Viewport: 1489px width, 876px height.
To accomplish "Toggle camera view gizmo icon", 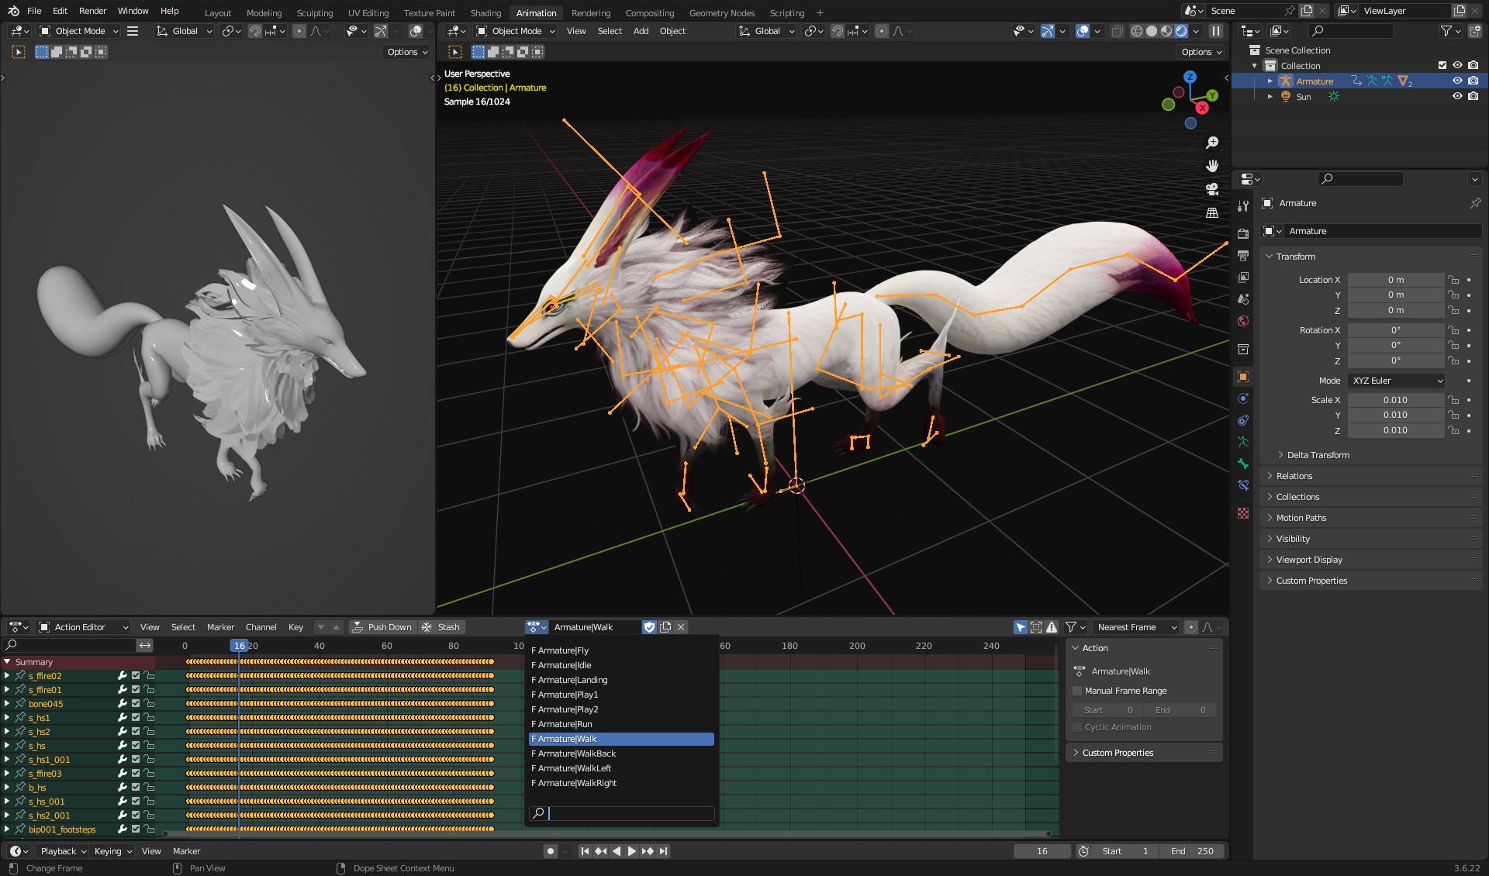I will coord(1212,189).
